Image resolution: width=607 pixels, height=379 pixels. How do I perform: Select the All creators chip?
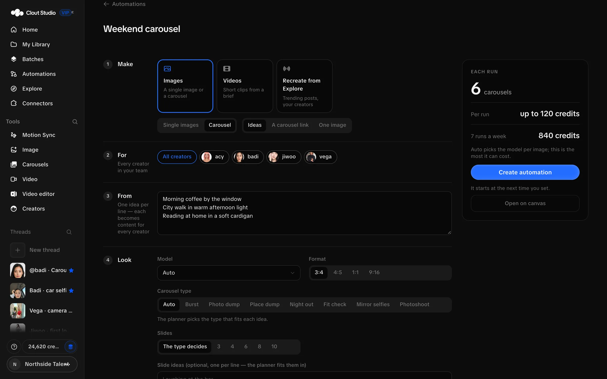coord(177,157)
